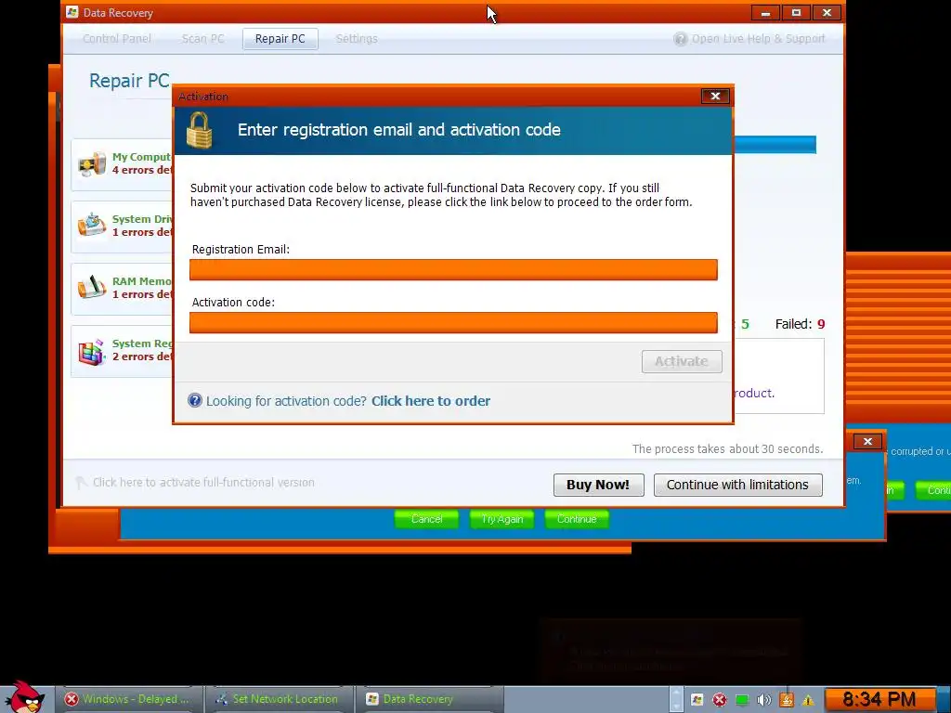
Task: Open the volume speaker tray icon
Action: click(764, 700)
